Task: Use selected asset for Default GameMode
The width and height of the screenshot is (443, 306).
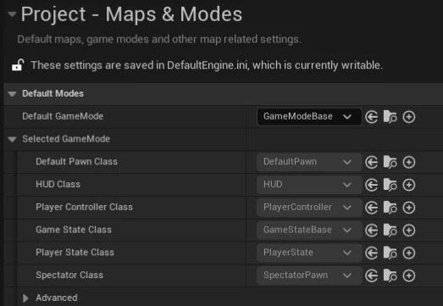Action: point(372,117)
